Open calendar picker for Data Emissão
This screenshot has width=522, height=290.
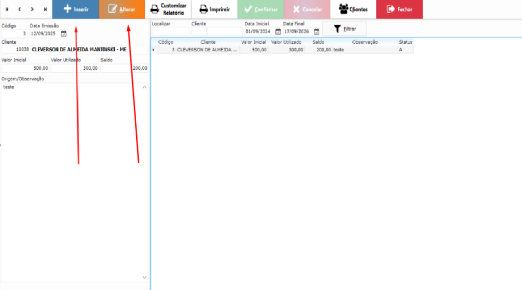(x=64, y=34)
